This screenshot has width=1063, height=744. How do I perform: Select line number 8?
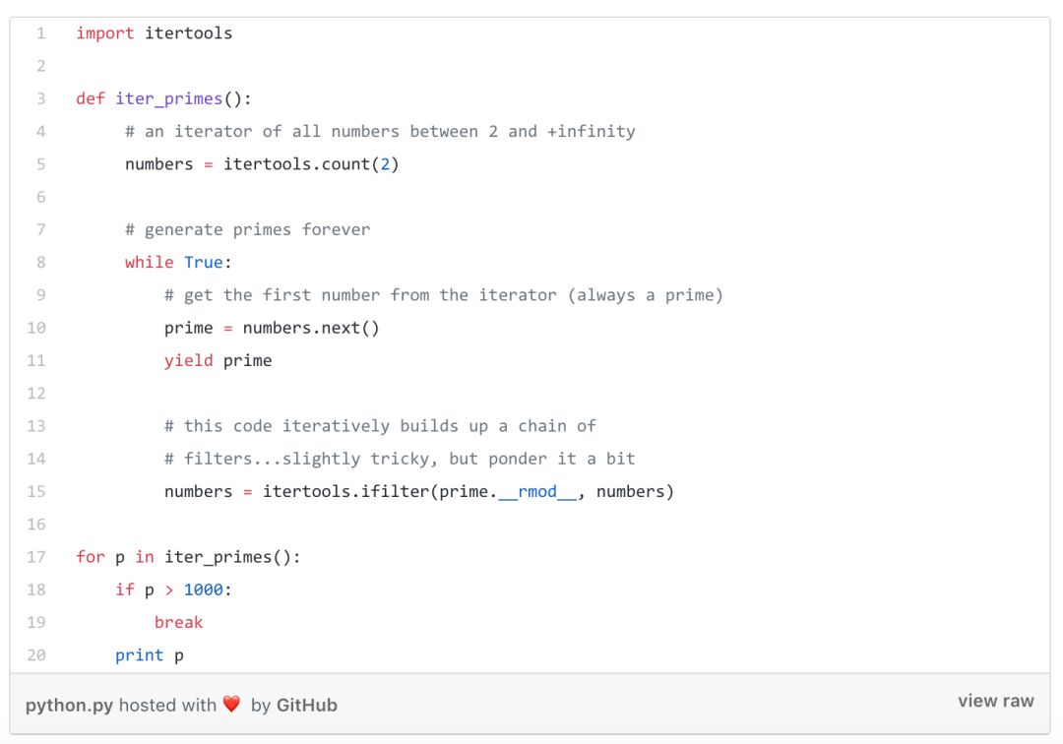pos(40,262)
